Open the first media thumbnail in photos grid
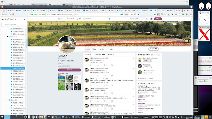 pos(62,79)
